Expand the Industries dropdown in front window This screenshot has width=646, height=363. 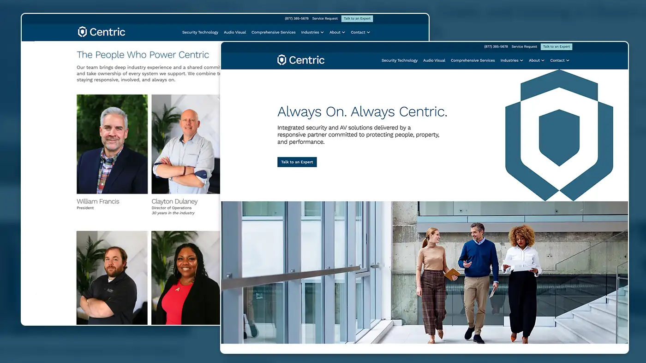pos(512,60)
